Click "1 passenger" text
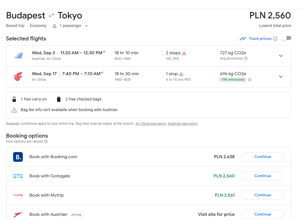Viewport: 304px width, 220px height. tap(71, 26)
